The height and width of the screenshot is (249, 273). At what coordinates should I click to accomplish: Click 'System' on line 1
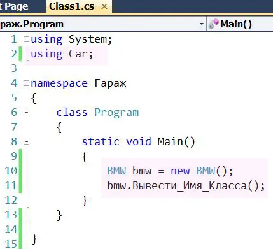[x=88, y=39]
